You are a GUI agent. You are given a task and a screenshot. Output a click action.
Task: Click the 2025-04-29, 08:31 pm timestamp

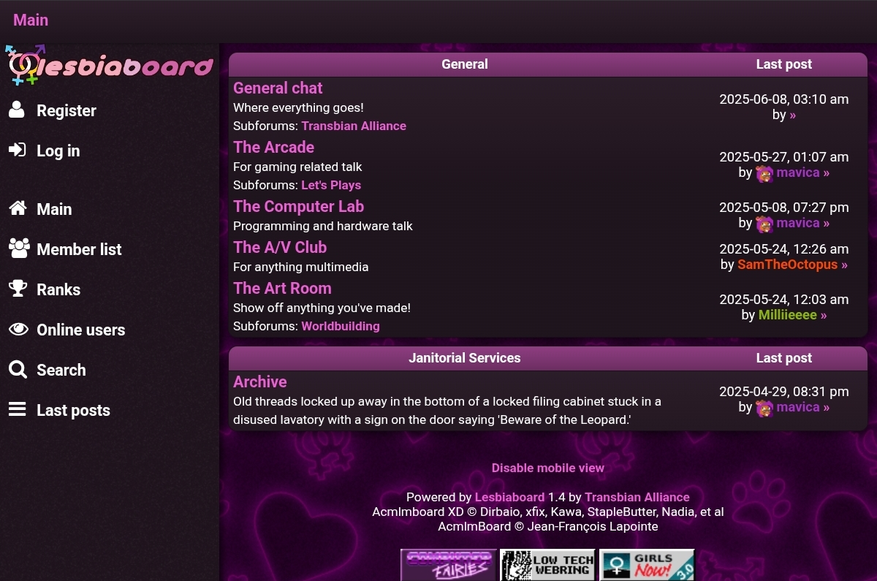click(x=784, y=391)
